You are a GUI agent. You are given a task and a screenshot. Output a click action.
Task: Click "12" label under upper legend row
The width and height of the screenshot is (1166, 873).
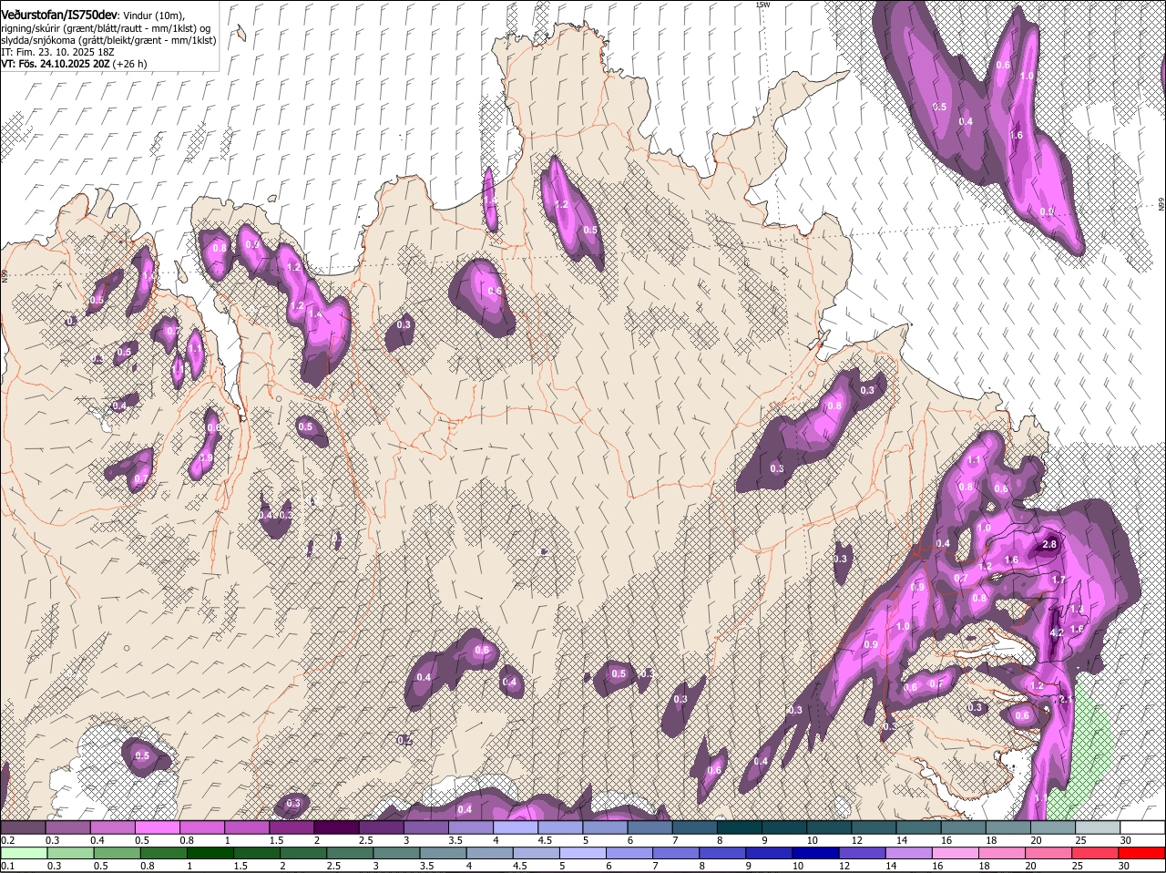point(856,839)
